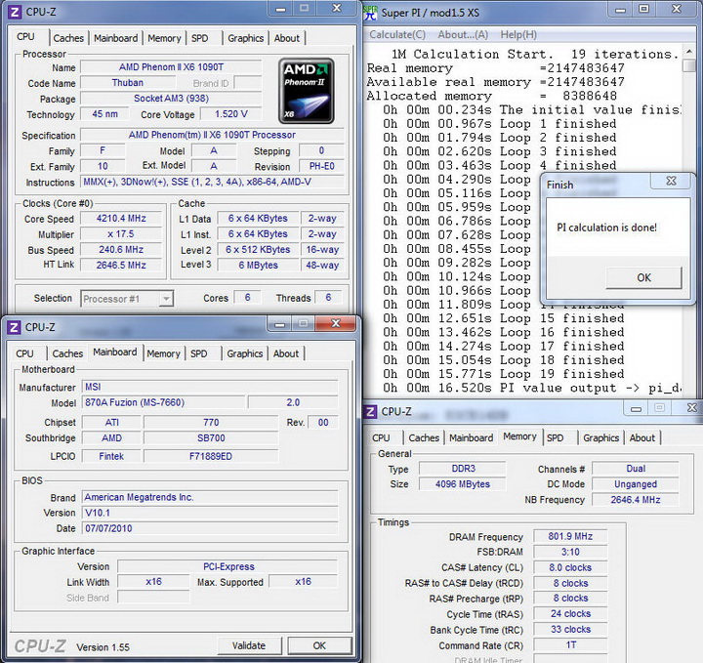Click HT Link value 2646.5 MHz

pos(121,265)
